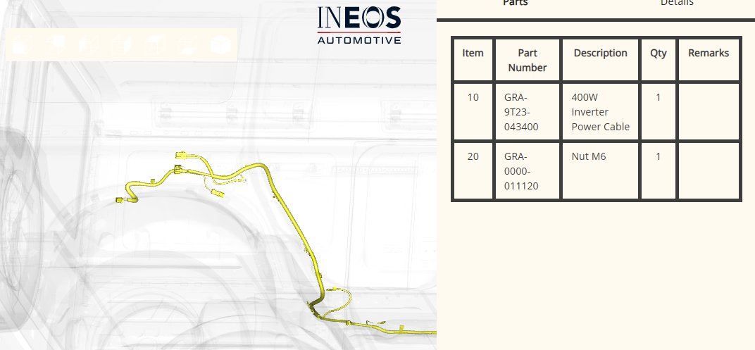Image resolution: width=755 pixels, height=350 pixels.
Task: Select the left side view cube
Action: point(87,46)
